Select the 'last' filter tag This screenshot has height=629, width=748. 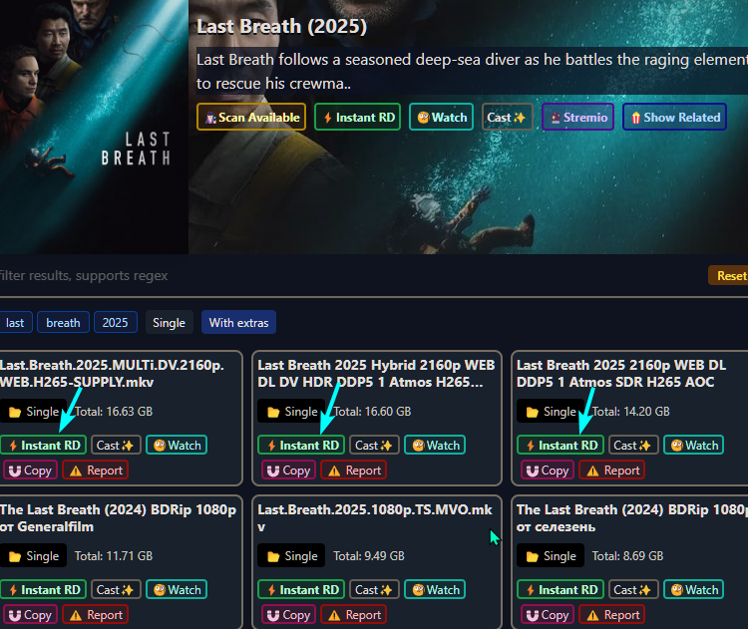coord(15,322)
